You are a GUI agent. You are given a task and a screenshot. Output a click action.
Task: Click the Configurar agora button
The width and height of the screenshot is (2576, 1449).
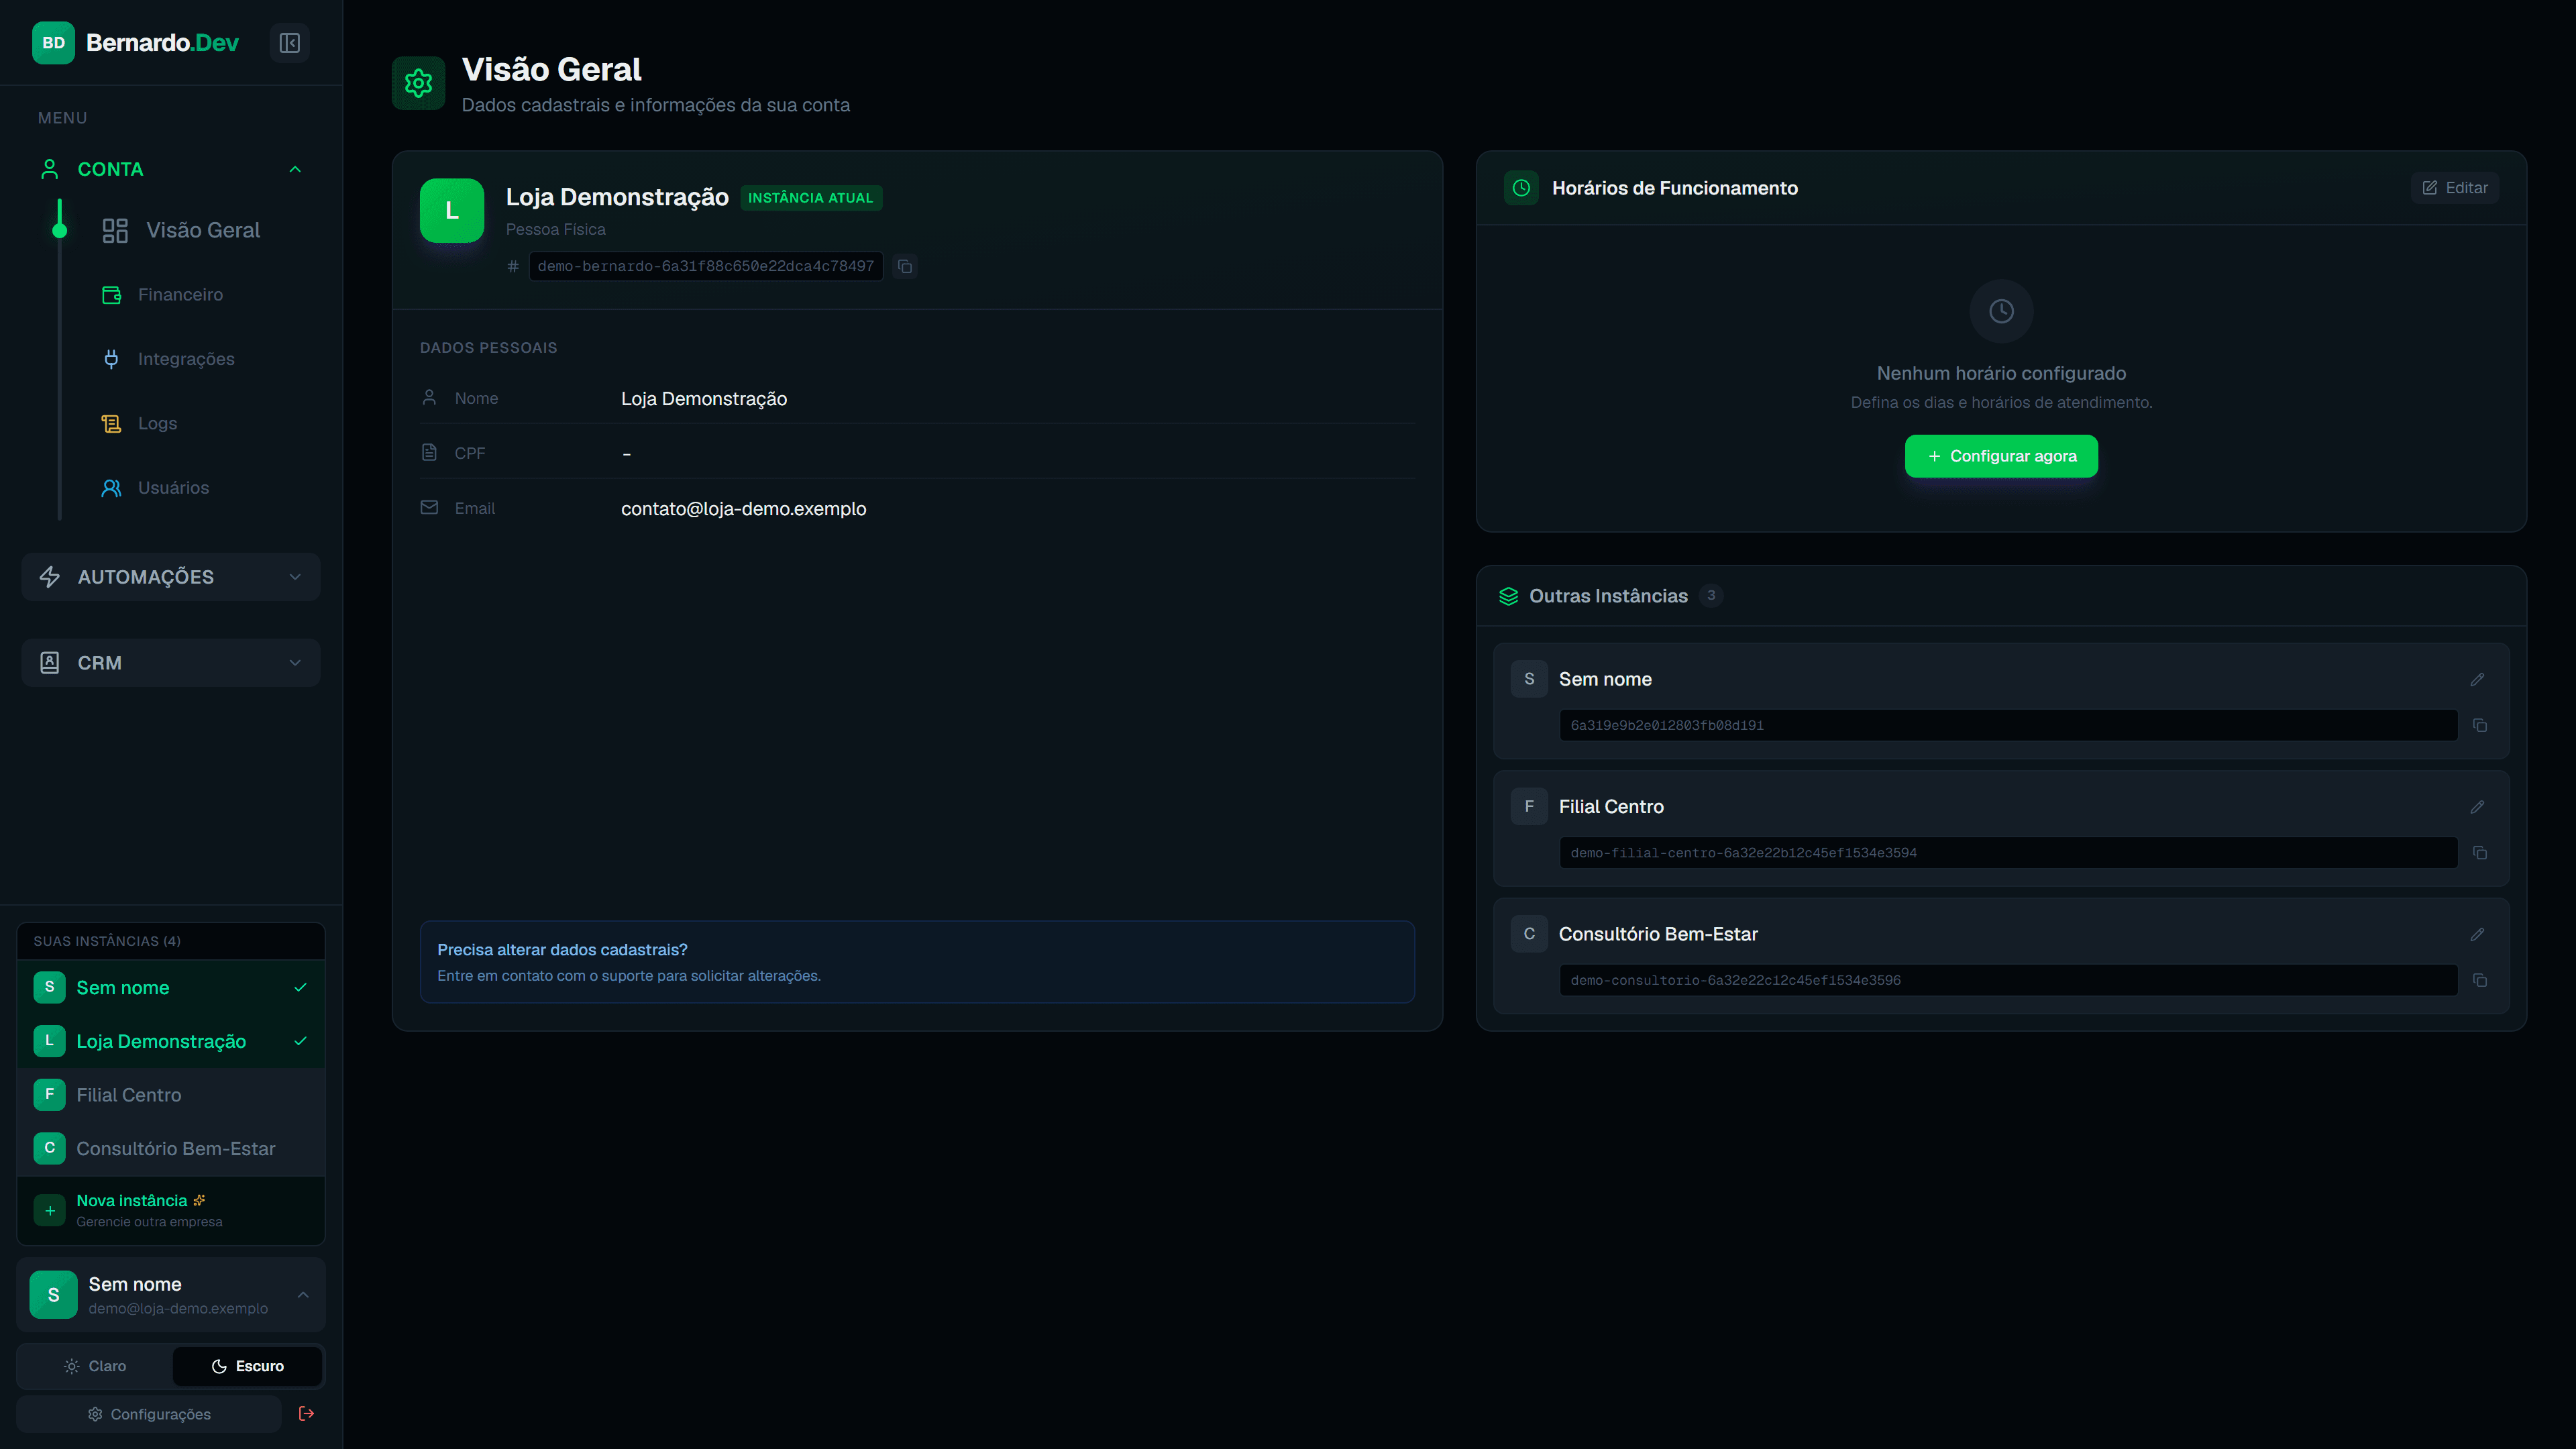[2001, 456]
